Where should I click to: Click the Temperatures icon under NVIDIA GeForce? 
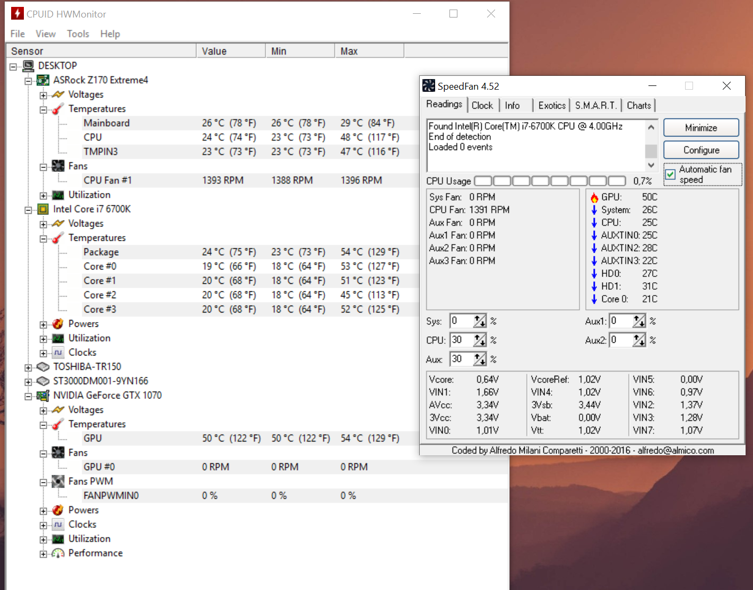[58, 424]
